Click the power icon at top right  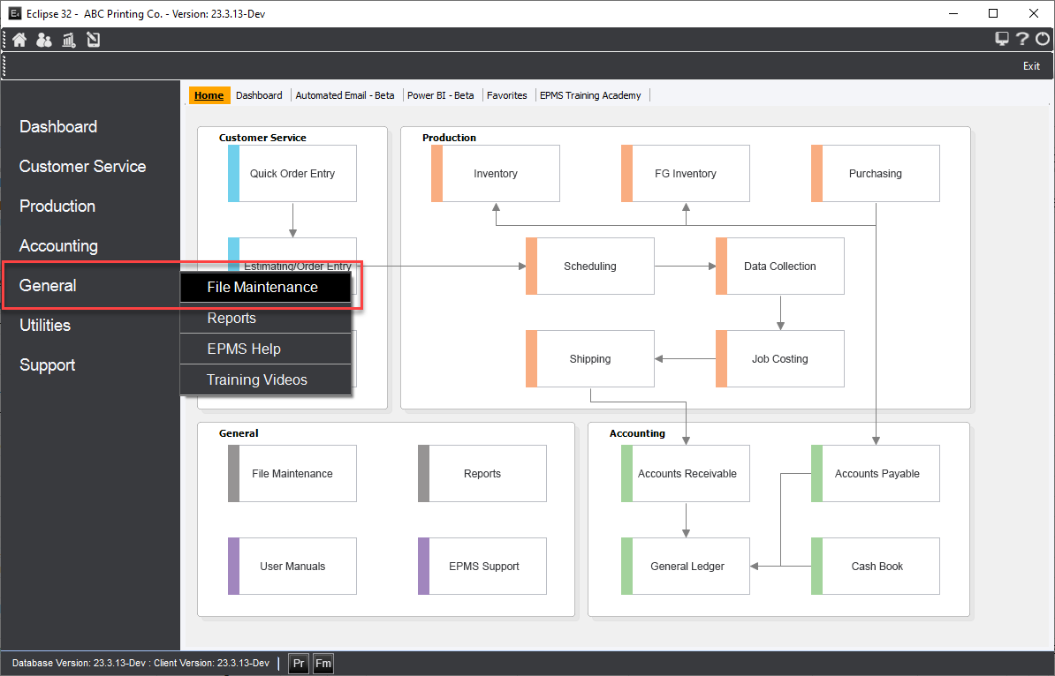click(1043, 39)
